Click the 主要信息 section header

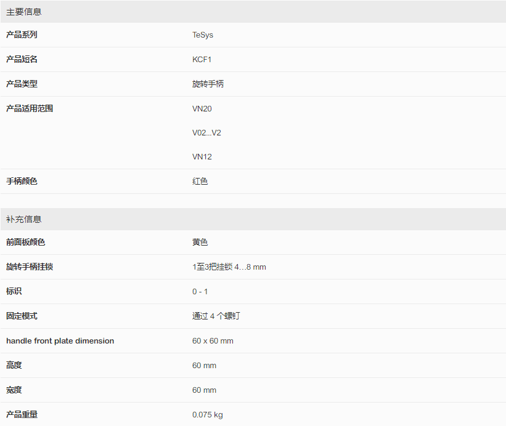tap(253, 12)
